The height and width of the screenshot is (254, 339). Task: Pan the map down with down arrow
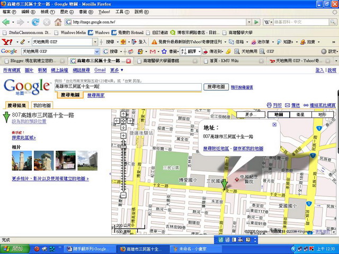[x=123, y=127]
